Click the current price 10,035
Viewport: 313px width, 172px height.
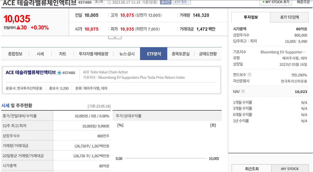point(17,19)
